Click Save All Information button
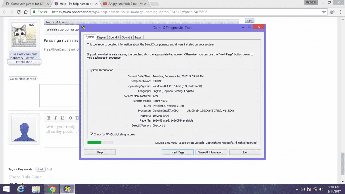This screenshot has height=194, width=345. click(x=211, y=152)
